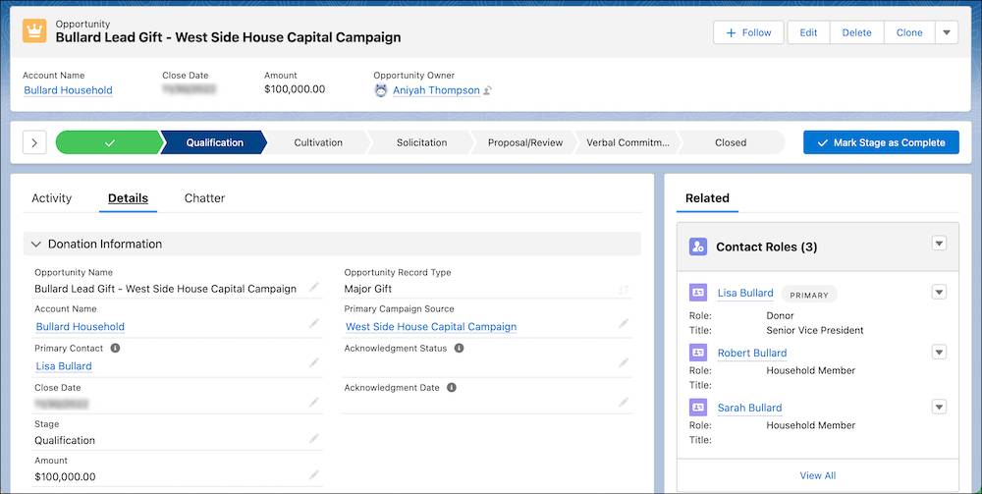Open Robert Bullard row actions dropdown
Screen dimensions: 982x494
939,352
